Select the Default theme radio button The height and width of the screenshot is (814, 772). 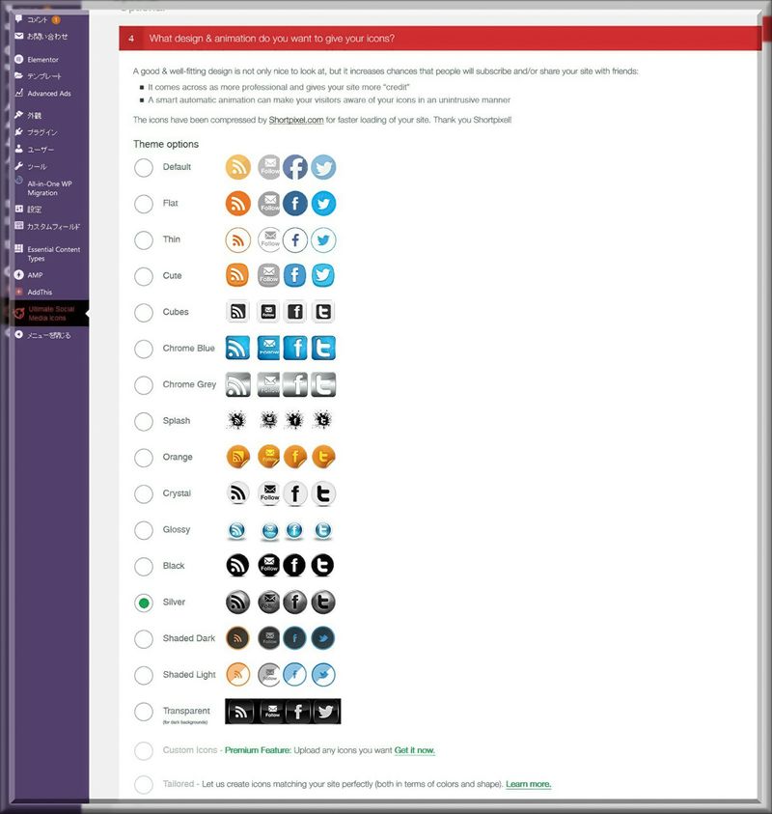coord(144,168)
